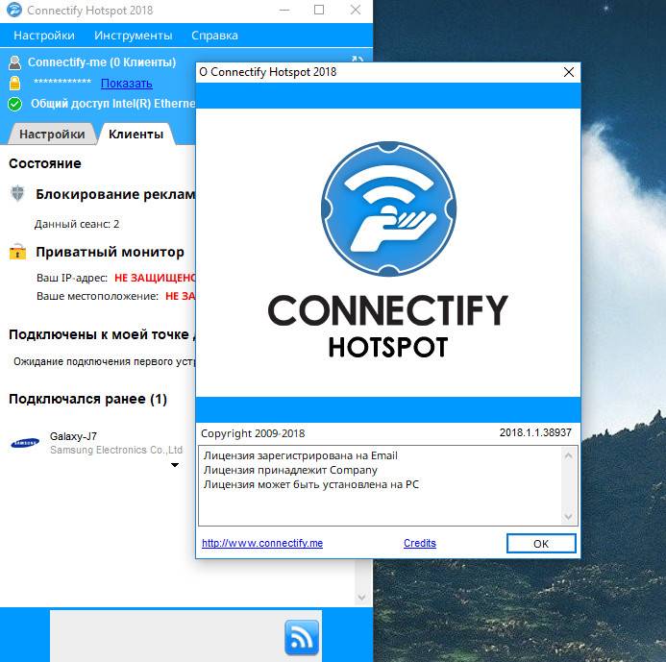Close the About Connectify Hotspot dialog
Viewport: 666px width, 662px height.
pos(569,72)
